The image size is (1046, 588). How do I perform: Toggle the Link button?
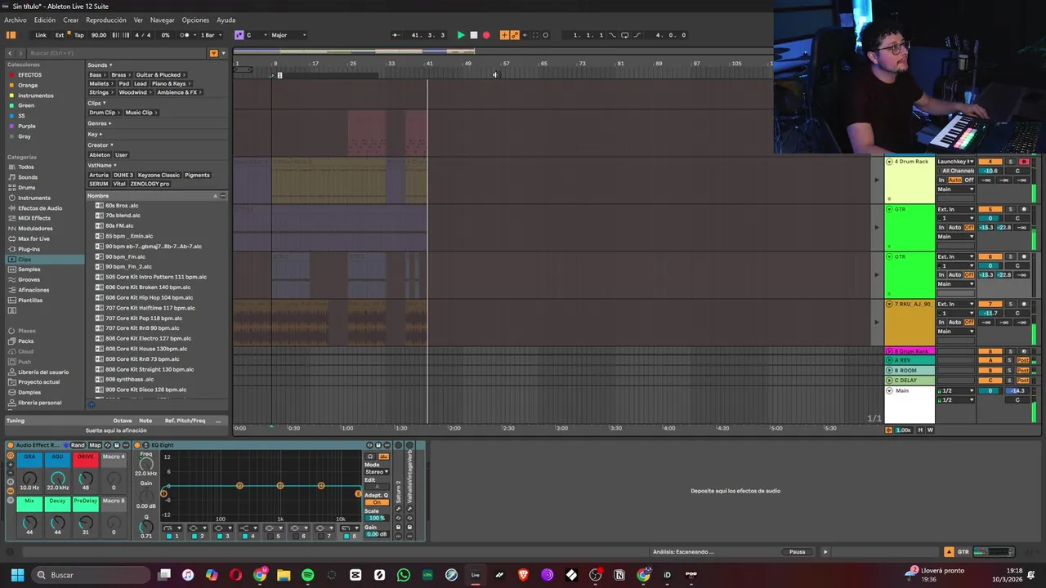pos(41,35)
